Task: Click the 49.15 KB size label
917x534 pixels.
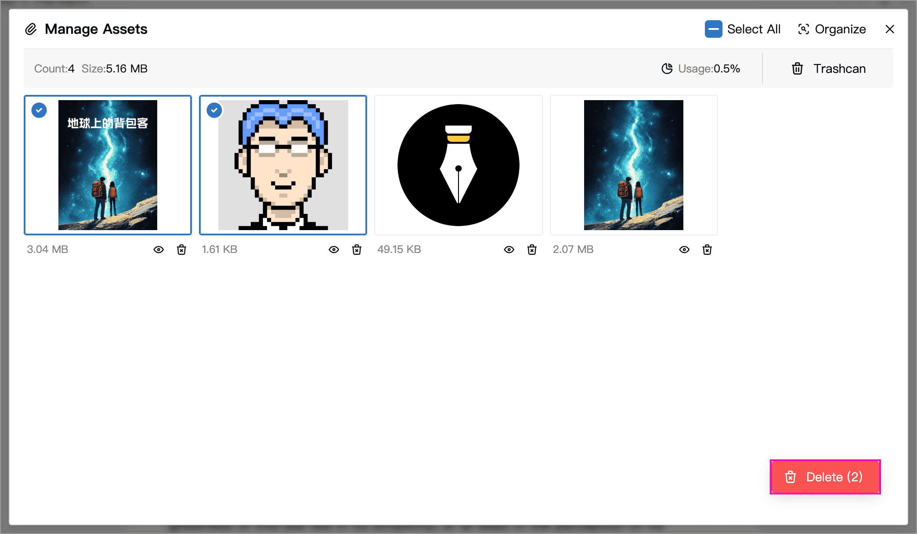Action: (x=399, y=249)
